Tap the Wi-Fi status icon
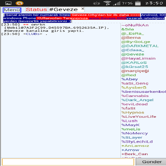 click(x=107, y=3)
